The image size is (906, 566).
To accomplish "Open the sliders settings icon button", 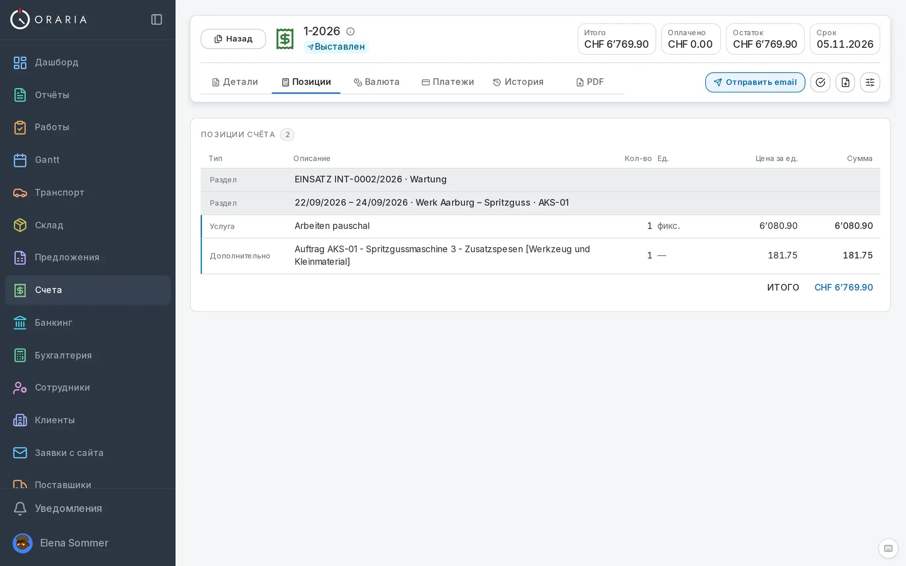I will tap(870, 82).
